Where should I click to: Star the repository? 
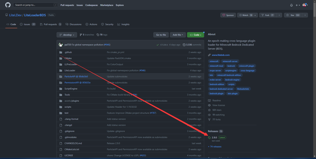click(x=293, y=15)
